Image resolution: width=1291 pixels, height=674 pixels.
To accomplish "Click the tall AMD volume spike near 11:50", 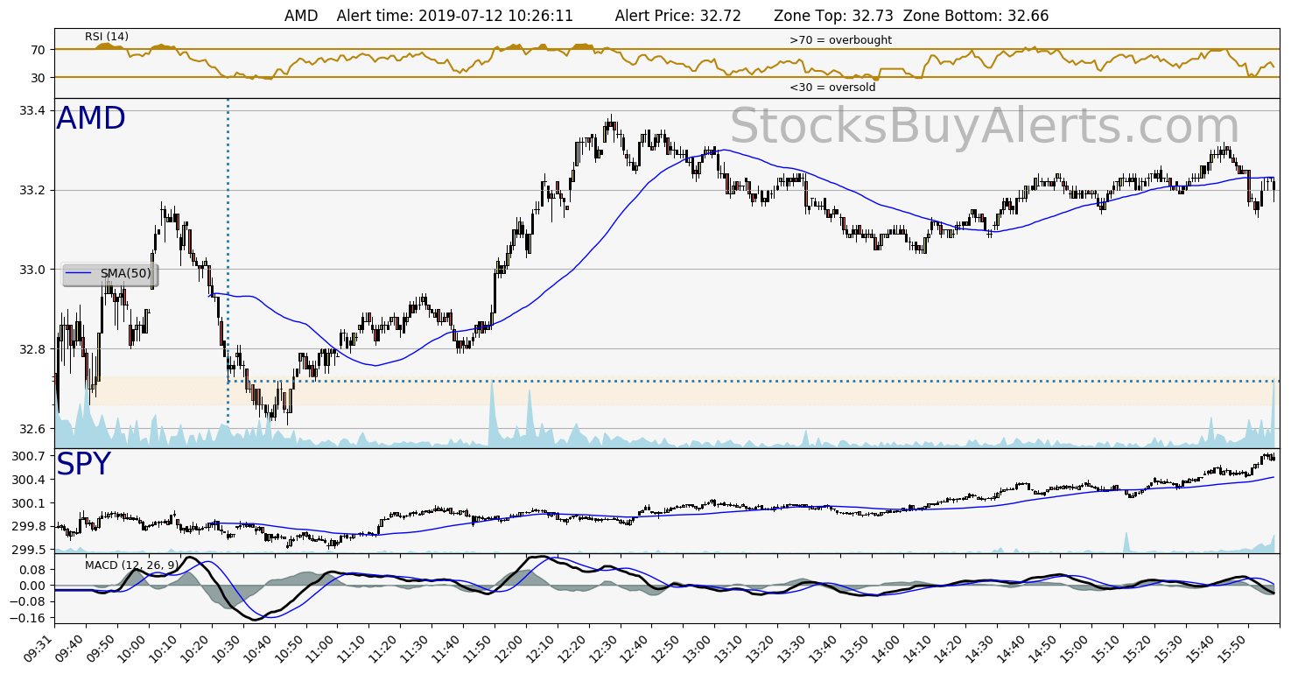I will pyautogui.click(x=492, y=416).
